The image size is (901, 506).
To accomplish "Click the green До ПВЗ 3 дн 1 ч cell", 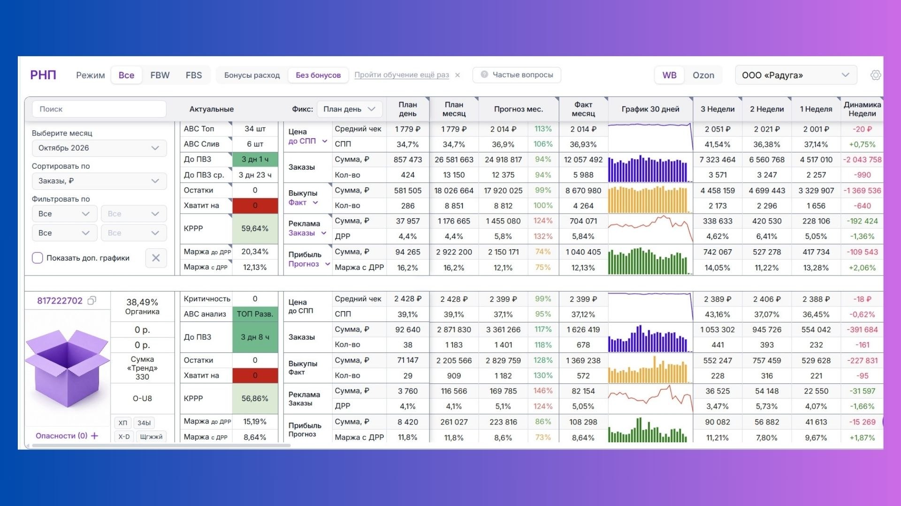I will point(255,159).
